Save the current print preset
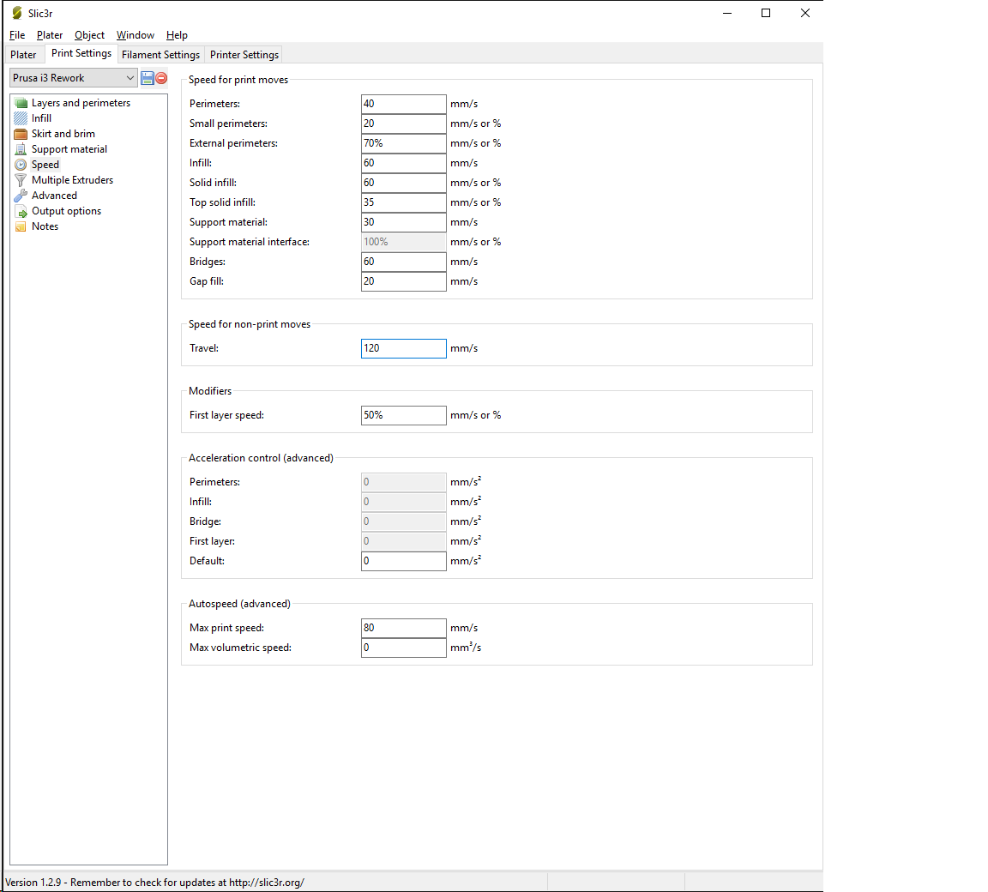988x892 pixels. pos(148,78)
